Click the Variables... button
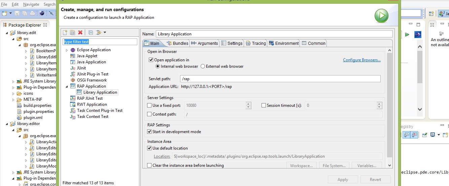 (x=367, y=165)
